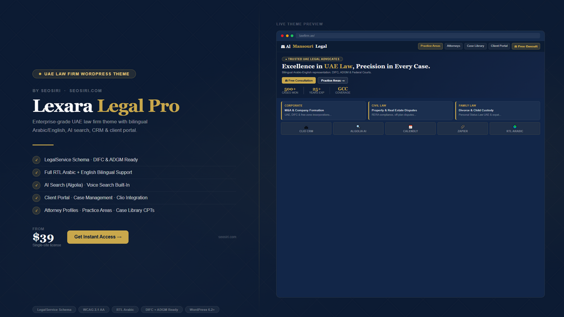The height and width of the screenshot is (317, 564).
Task: Click the $39 price text
Action: tap(43, 237)
